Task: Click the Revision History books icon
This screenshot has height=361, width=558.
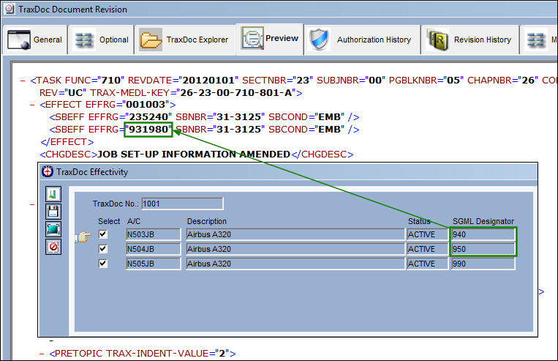Action: tap(437, 40)
